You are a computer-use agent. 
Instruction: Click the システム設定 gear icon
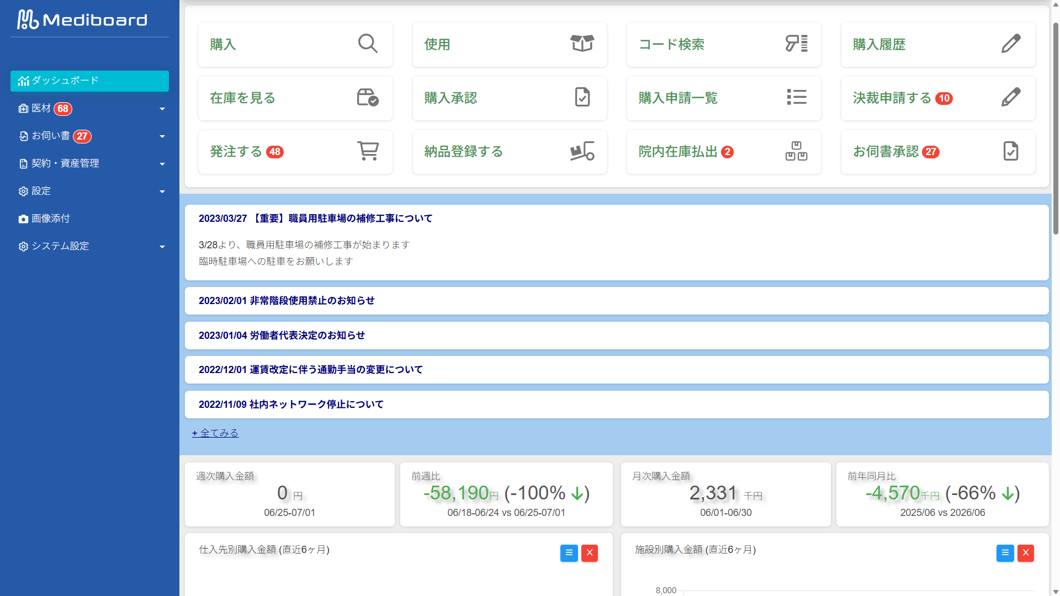tap(23, 247)
